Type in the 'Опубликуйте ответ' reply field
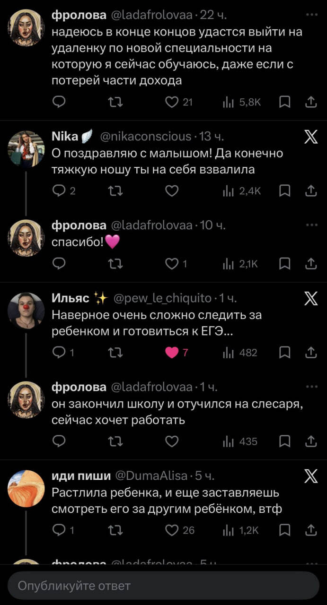Image resolution: width=327 pixels, height=605 pixels. click(x=163, y=586)
